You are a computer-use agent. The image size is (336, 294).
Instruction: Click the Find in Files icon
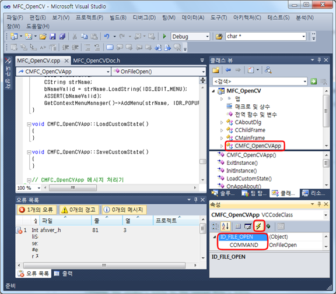[x=219, y=37]
